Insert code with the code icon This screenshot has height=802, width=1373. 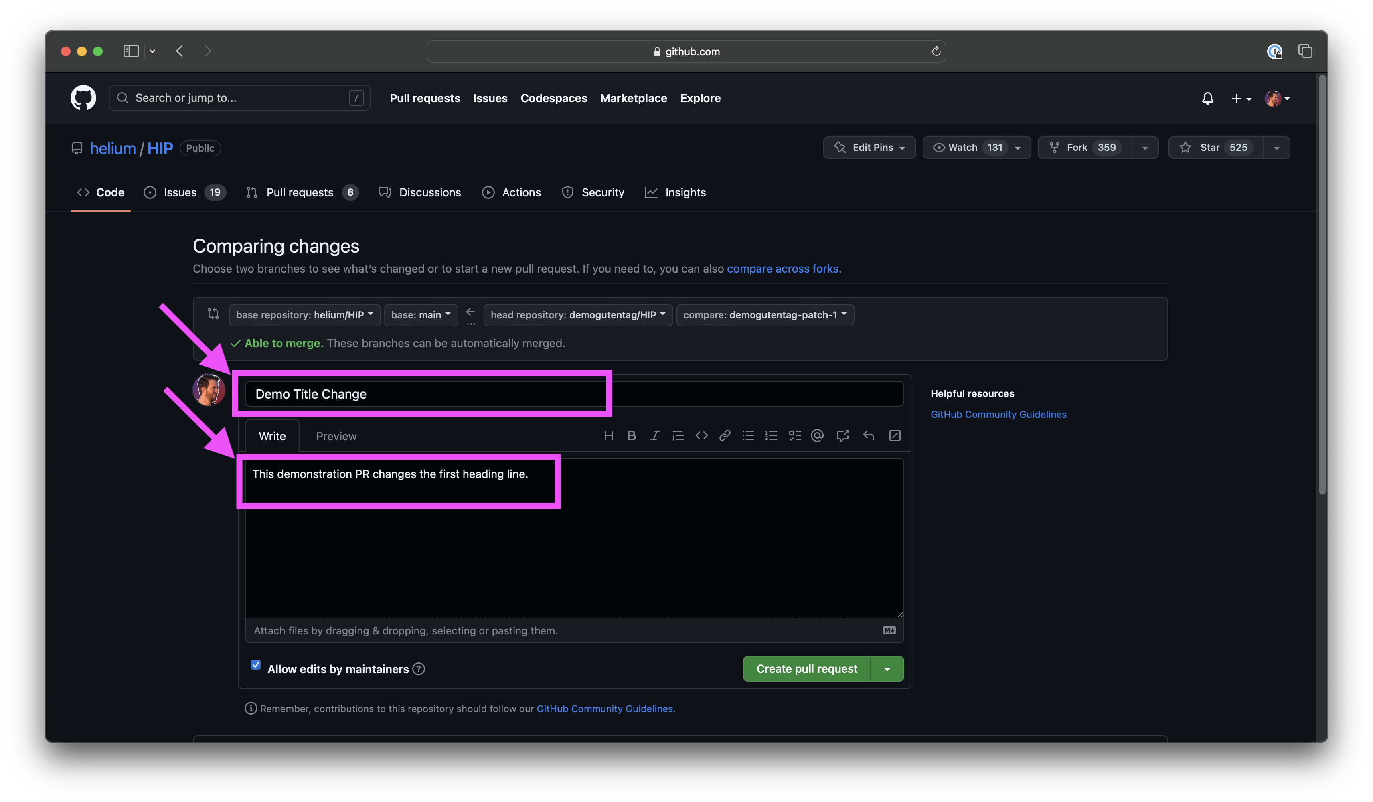click(x=701, y=435)
